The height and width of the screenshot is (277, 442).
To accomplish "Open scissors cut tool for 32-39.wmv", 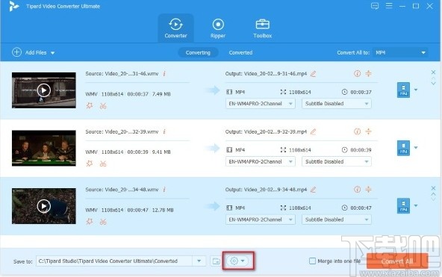I will tap(103, 164).
